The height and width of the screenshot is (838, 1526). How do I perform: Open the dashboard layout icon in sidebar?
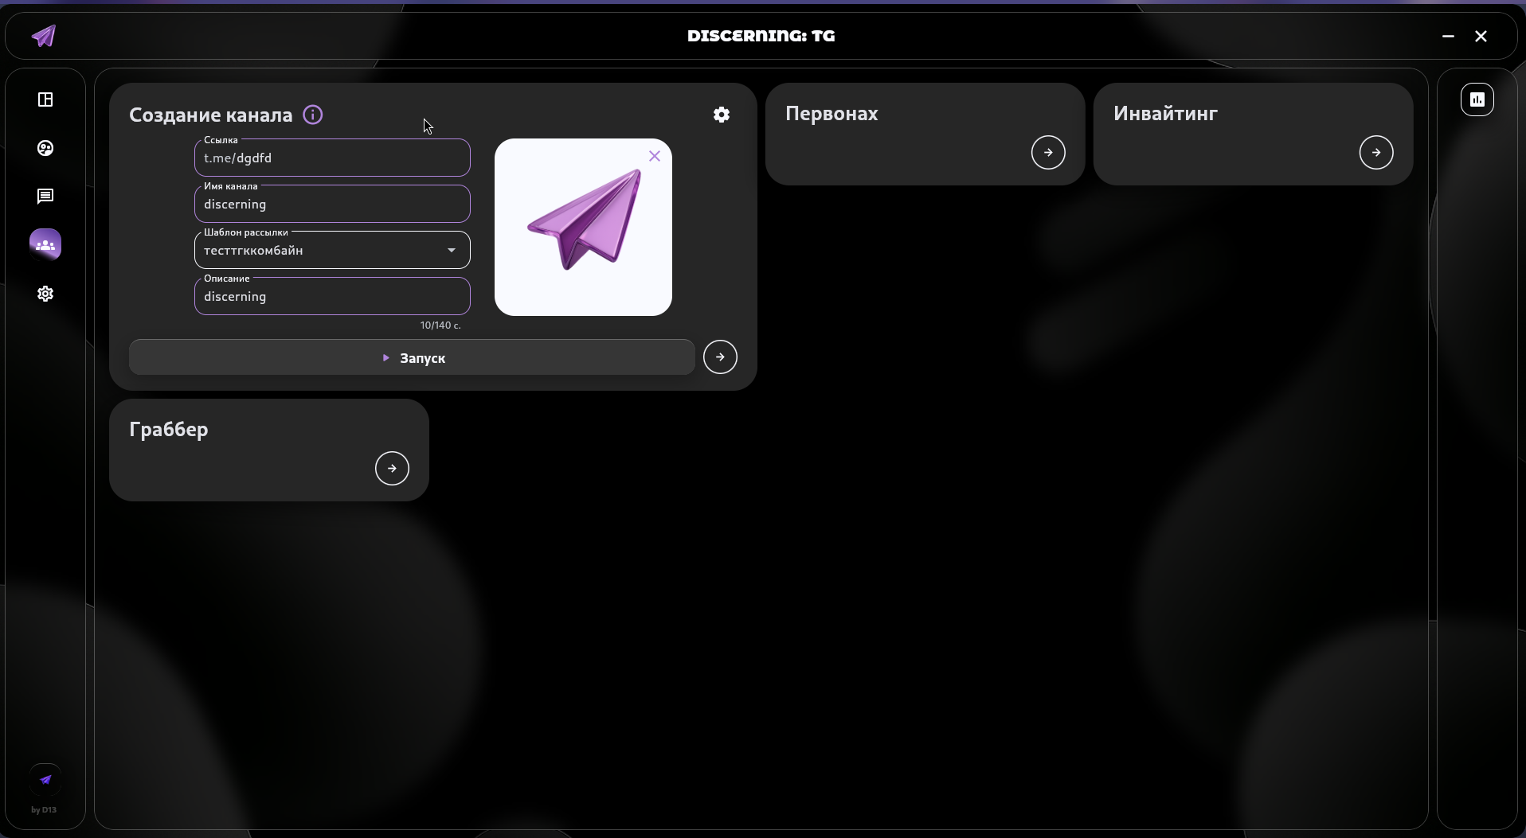[x=45, y=99]
